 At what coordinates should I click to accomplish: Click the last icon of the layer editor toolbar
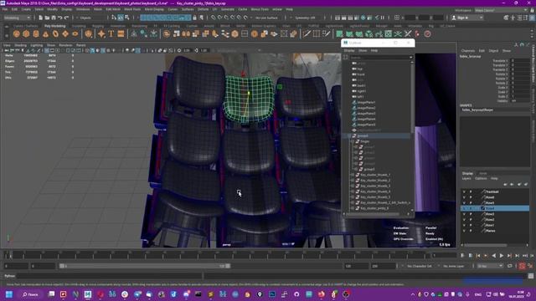(526, 184)
